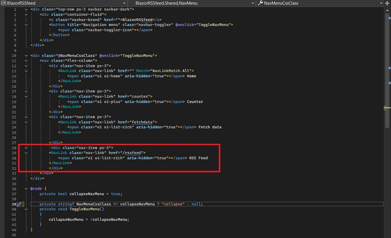Click the '@code' keyword on line 36
Image resolution: width=391 pixels, height=238 pixels.
click(x=36, y=188)
